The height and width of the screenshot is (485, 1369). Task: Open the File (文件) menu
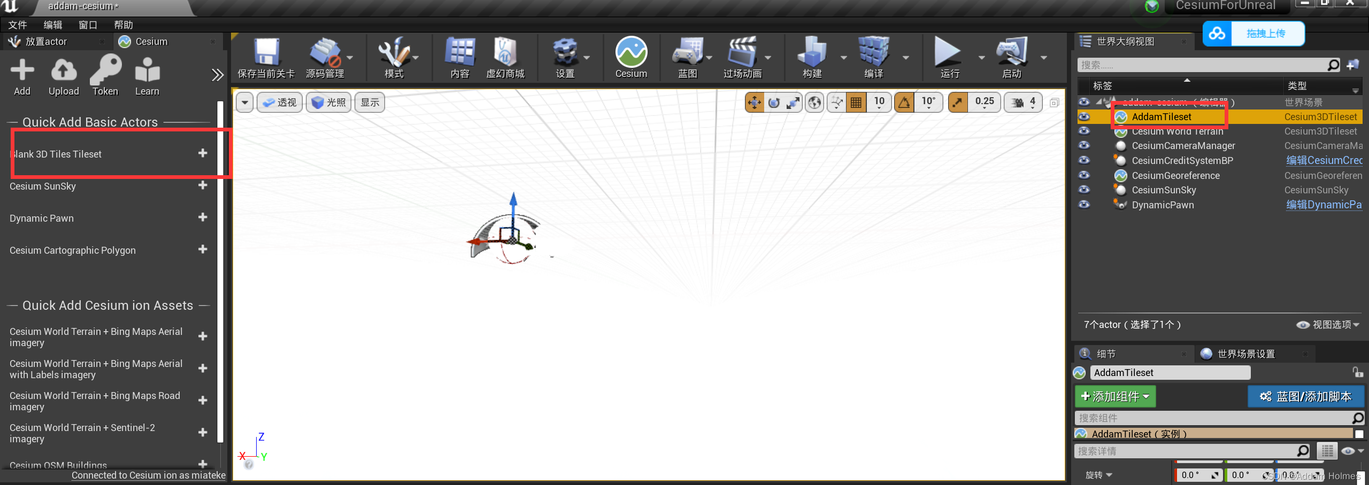click(18, 25)
